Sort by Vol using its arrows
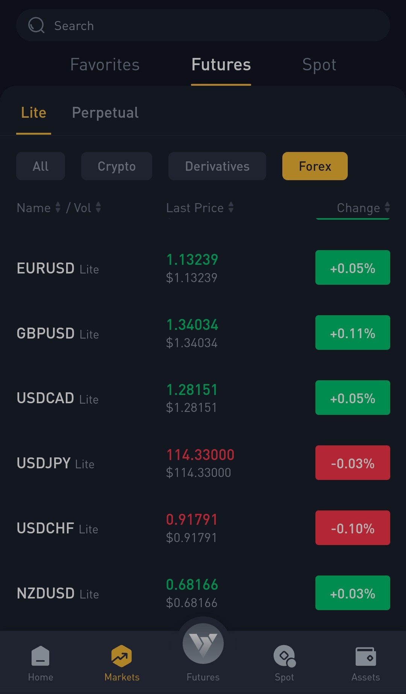Screen dimensions: 406x694 pyautogui.click(x=98, y=207)
